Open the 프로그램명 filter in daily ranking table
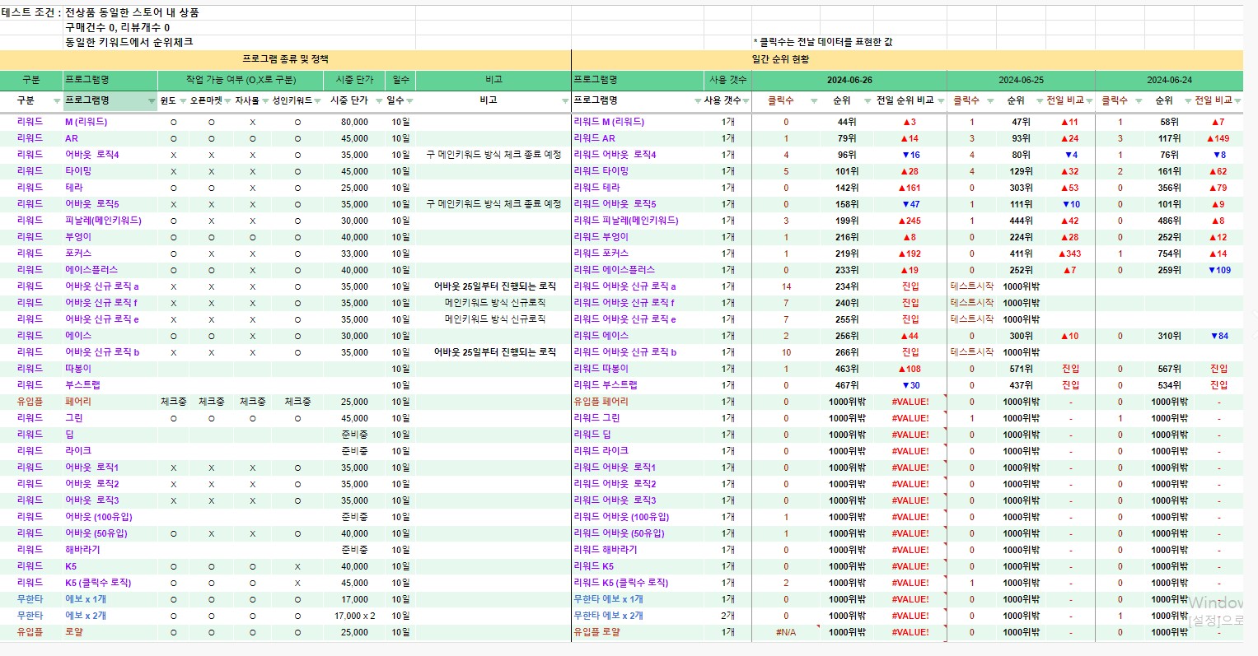Viewport: 1258px width, 656px height. click(x=698, y=101)
